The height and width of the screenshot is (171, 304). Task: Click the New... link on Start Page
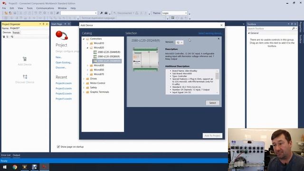point(59,57)
